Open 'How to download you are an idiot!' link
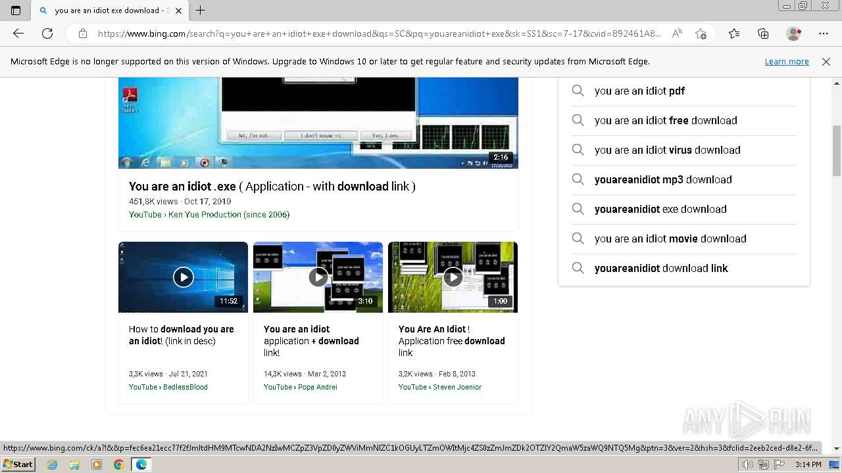This screenshot has height=473, width=842. (182, 335)
